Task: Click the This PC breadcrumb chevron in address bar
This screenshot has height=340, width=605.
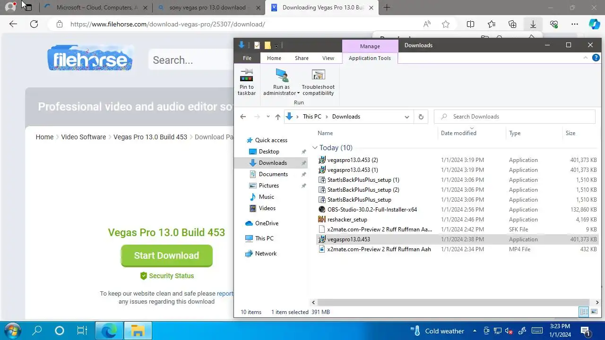Action: [327, 117]
